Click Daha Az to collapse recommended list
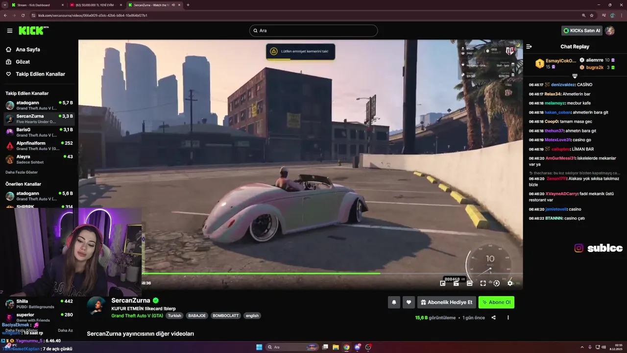The image size is (627, 353). click(65, 330)
